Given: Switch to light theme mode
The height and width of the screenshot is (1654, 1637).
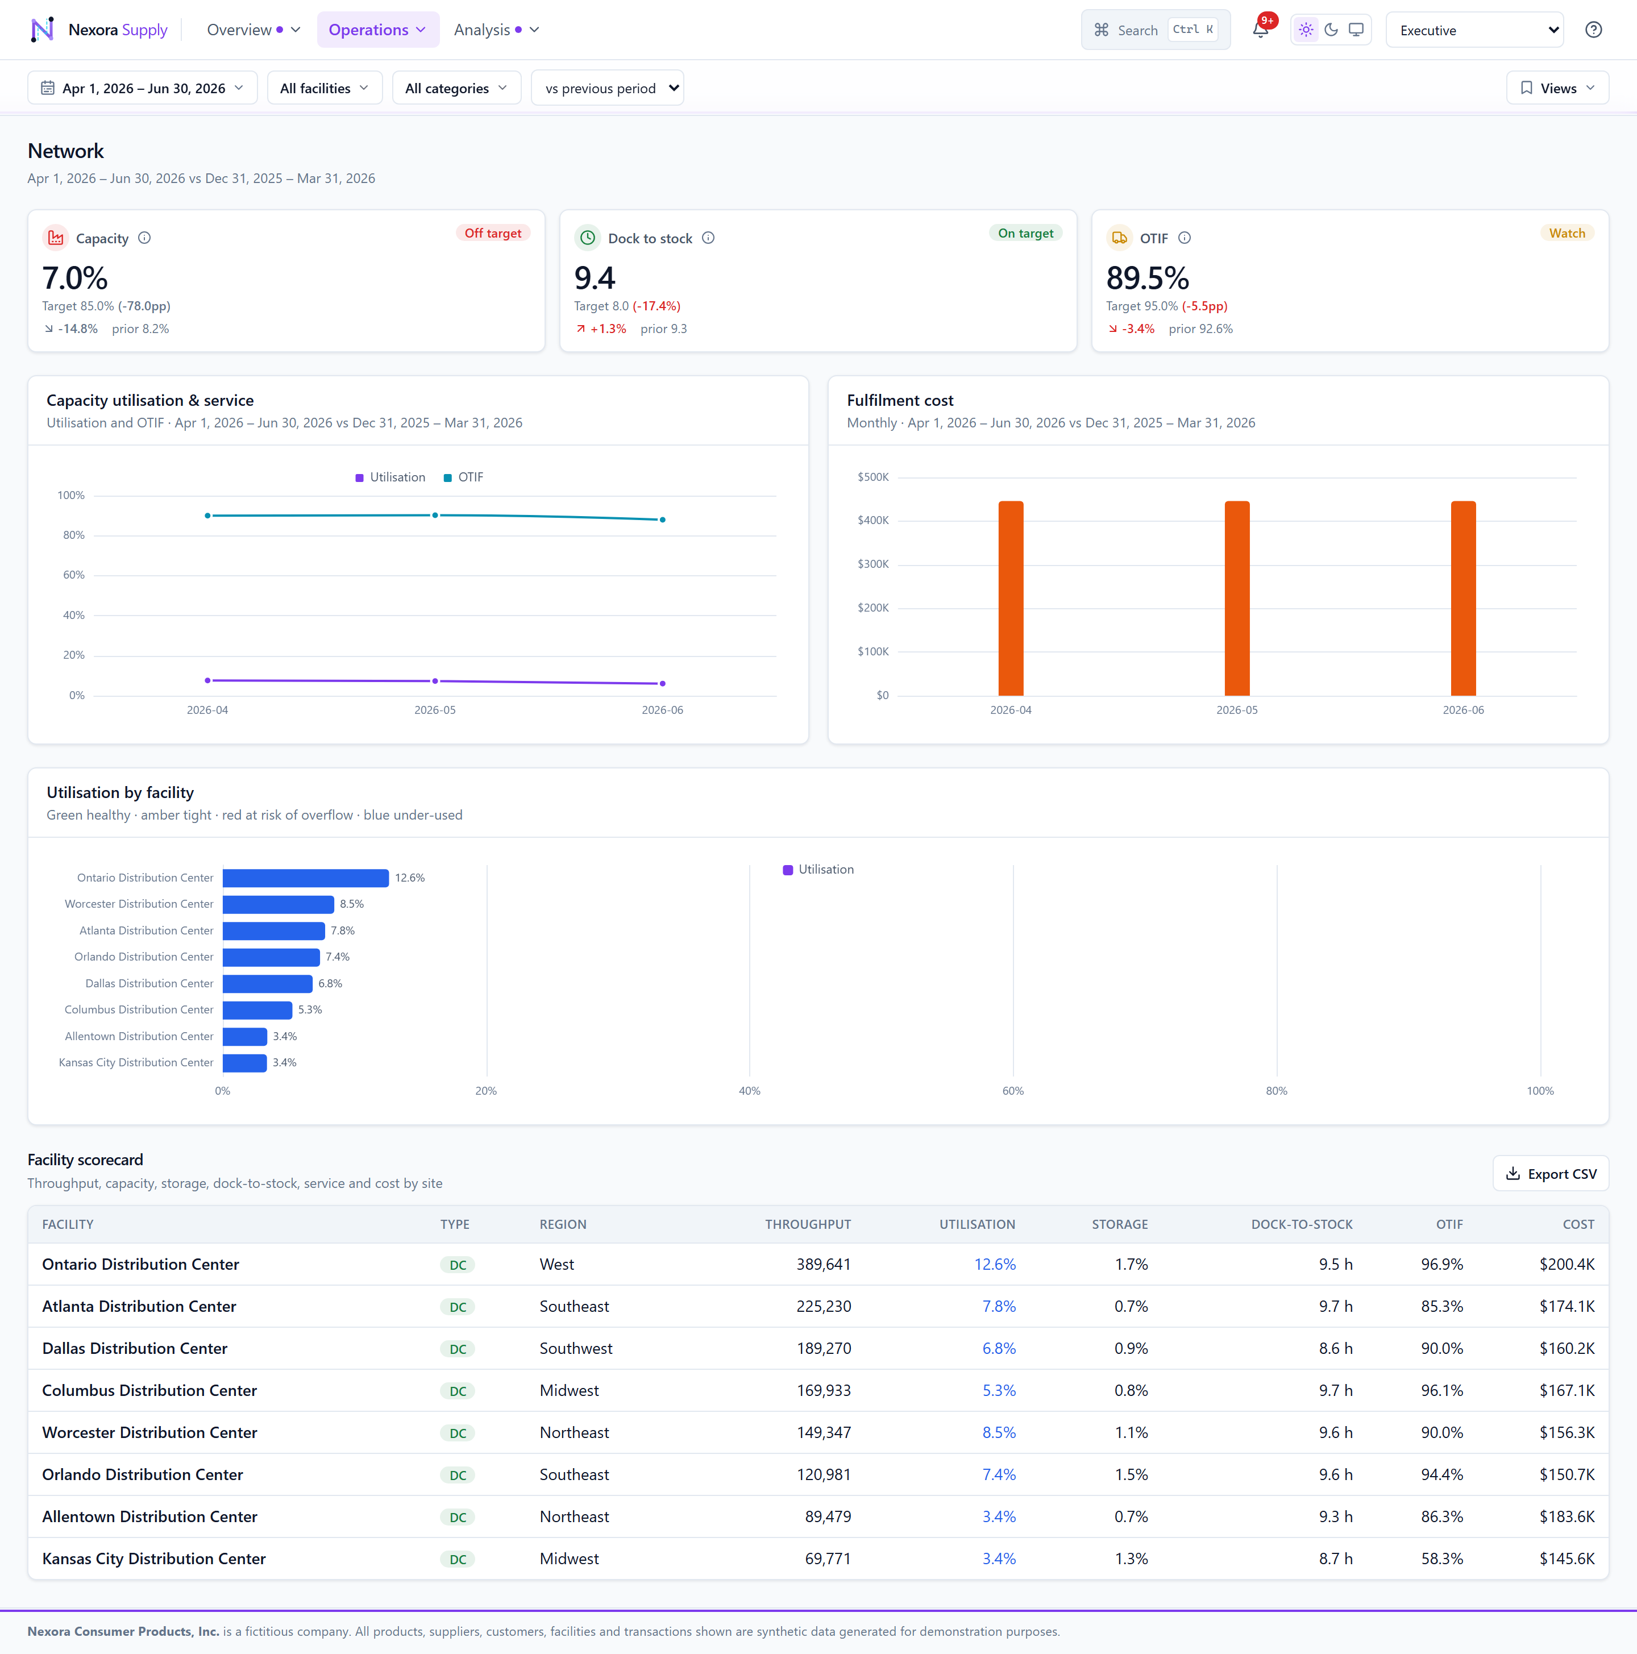Looking at the screenshot, I should click(x=1306, y=30).
